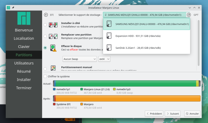Click the EFI boot mode icon

(x=46, y=15)
